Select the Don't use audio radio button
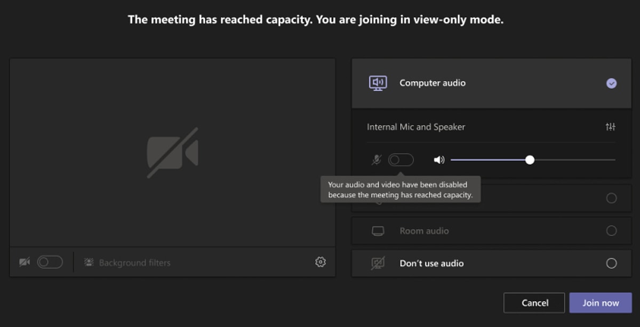 point(611,264)
